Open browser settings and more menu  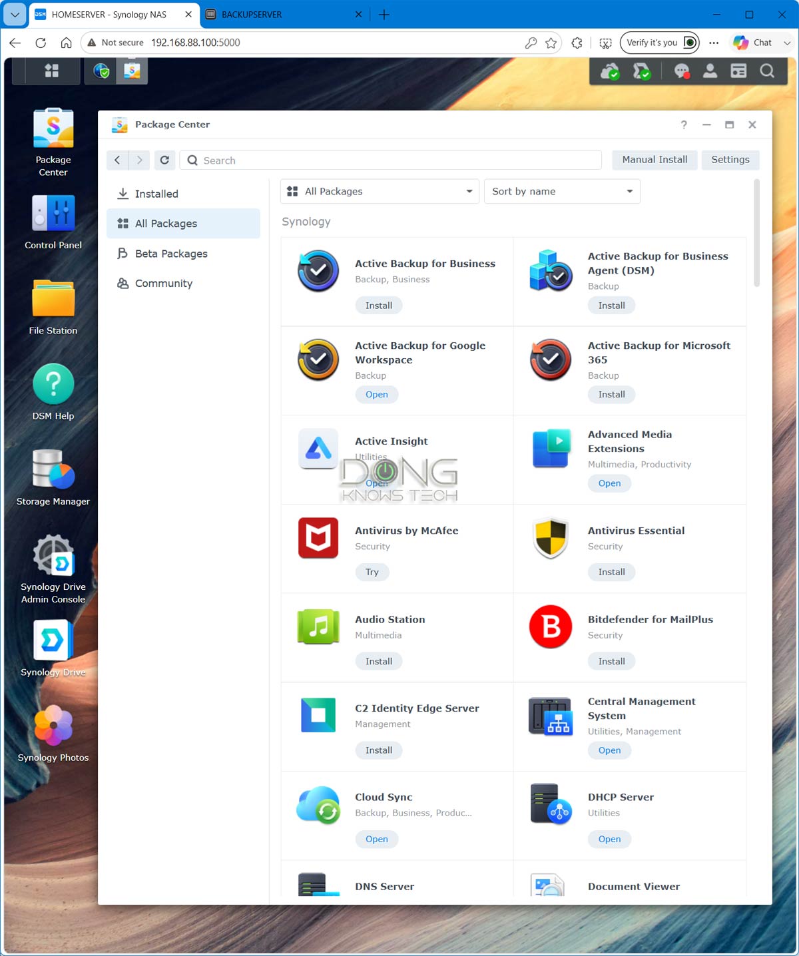point(714,43)
